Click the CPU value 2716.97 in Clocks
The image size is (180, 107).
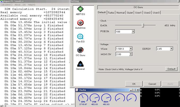pyautogui.click(x=83, y=104)
